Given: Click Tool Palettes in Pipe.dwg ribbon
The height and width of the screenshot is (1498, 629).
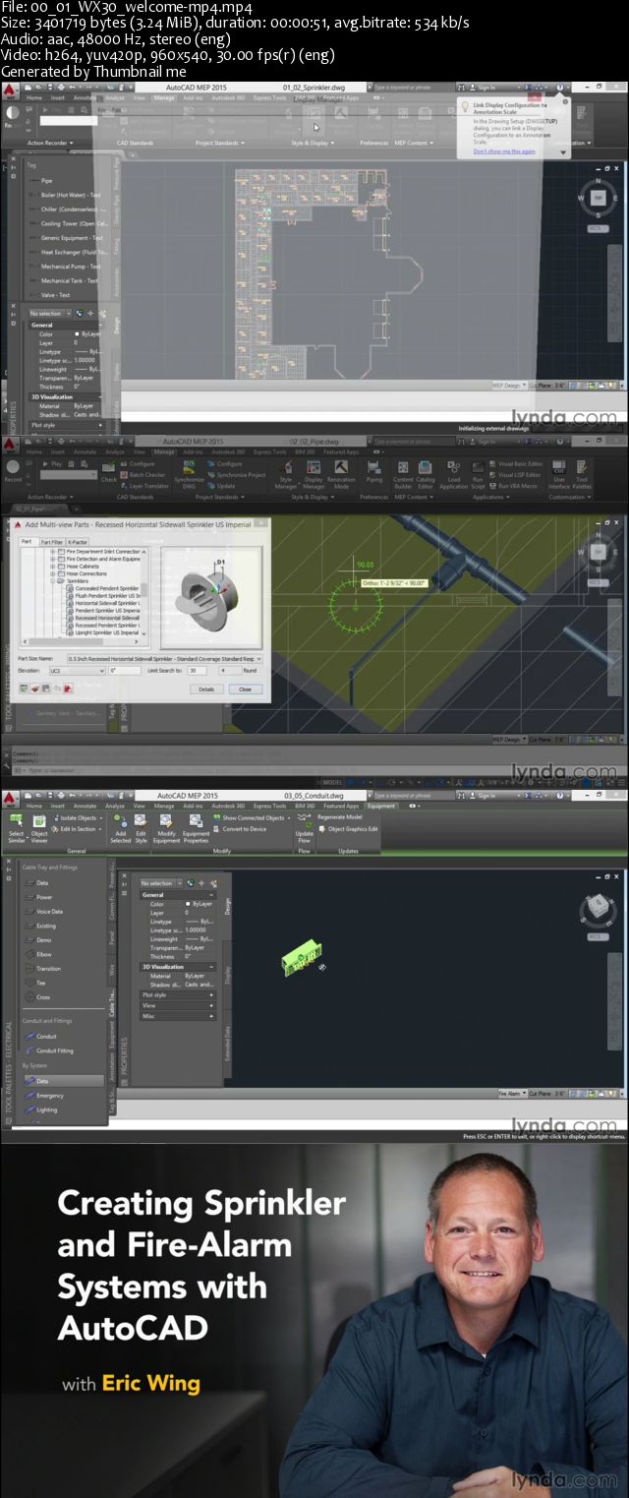Looking at the screenshot, I should 582,475.
